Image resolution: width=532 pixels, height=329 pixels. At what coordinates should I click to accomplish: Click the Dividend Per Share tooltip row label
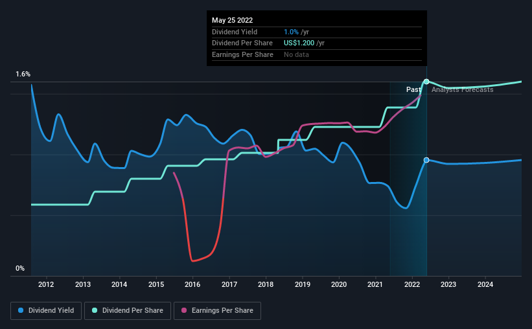coord(242,43)
